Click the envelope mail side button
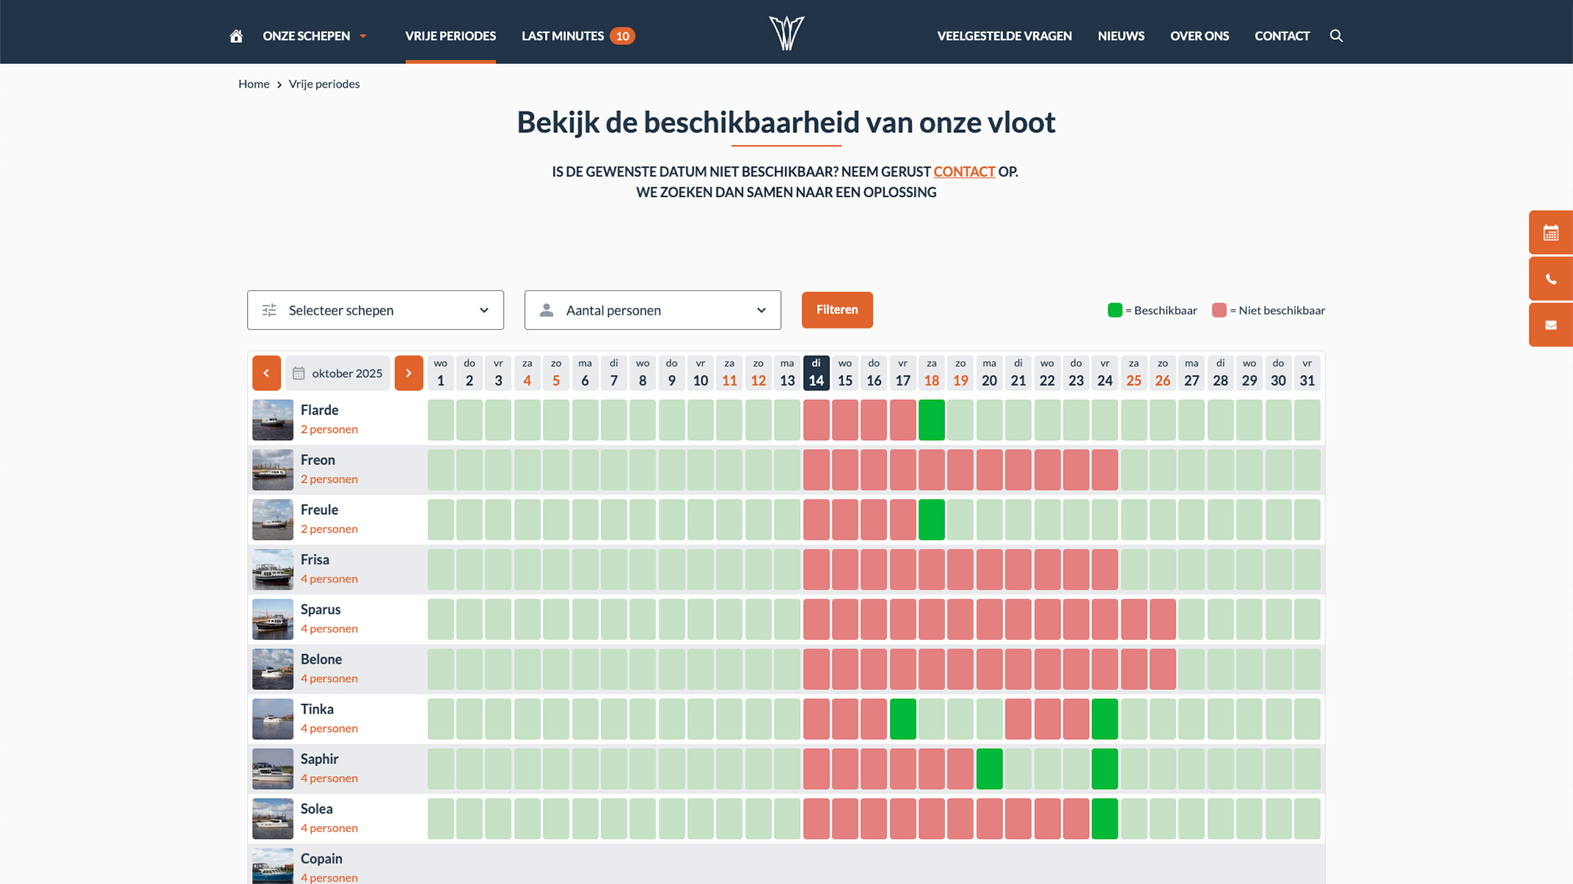 (x=1550, y=326)
